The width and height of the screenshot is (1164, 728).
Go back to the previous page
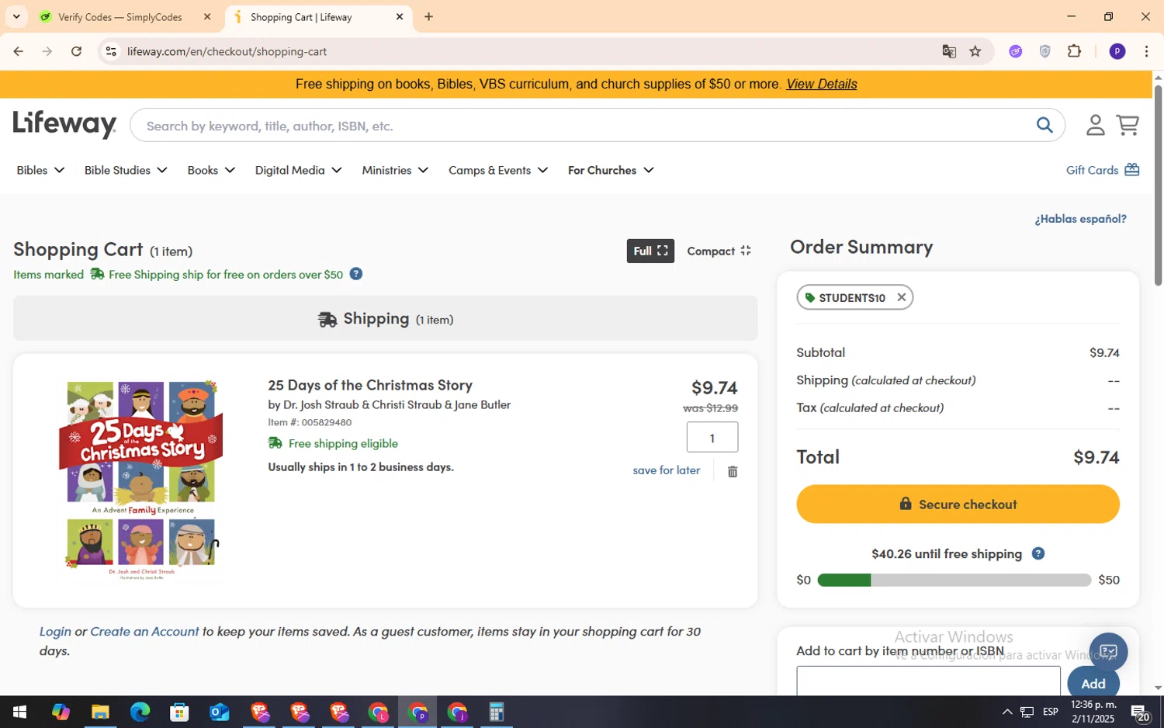(18, 51)
